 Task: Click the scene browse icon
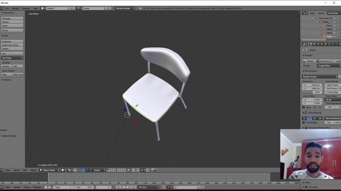[79, 8]
